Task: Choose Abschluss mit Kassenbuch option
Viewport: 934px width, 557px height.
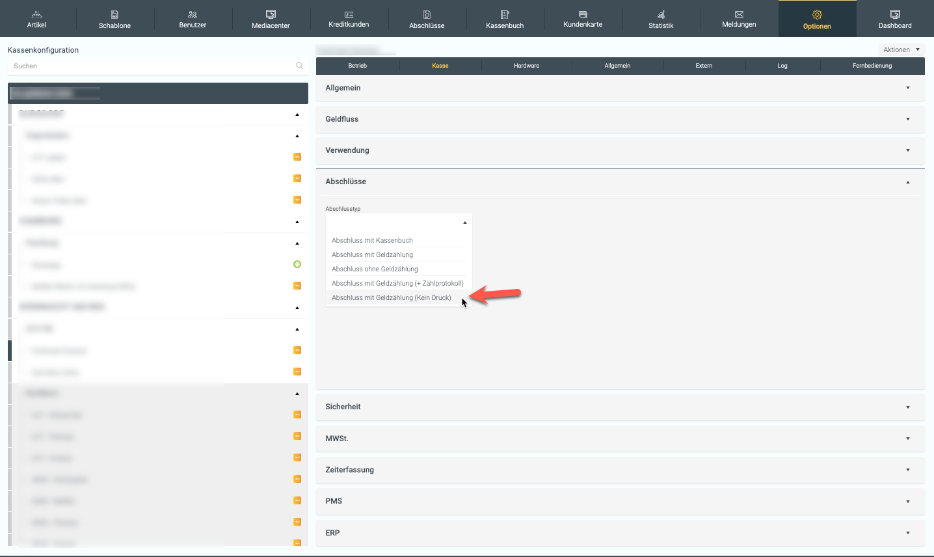Action: coord(372,241)
